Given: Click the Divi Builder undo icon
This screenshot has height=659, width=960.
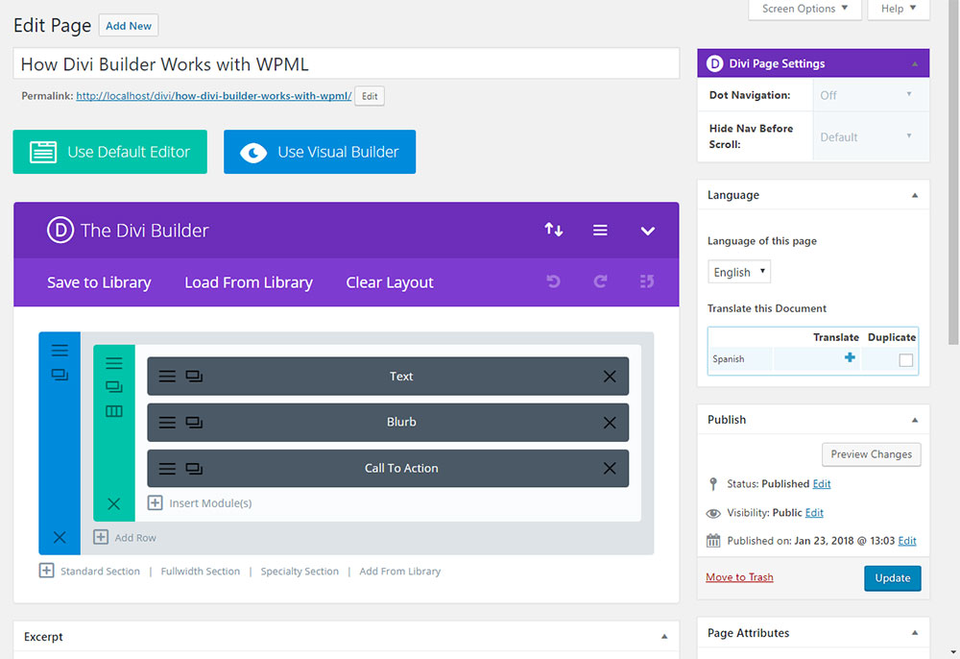Looking at the screenshot, I should (554, 281).
